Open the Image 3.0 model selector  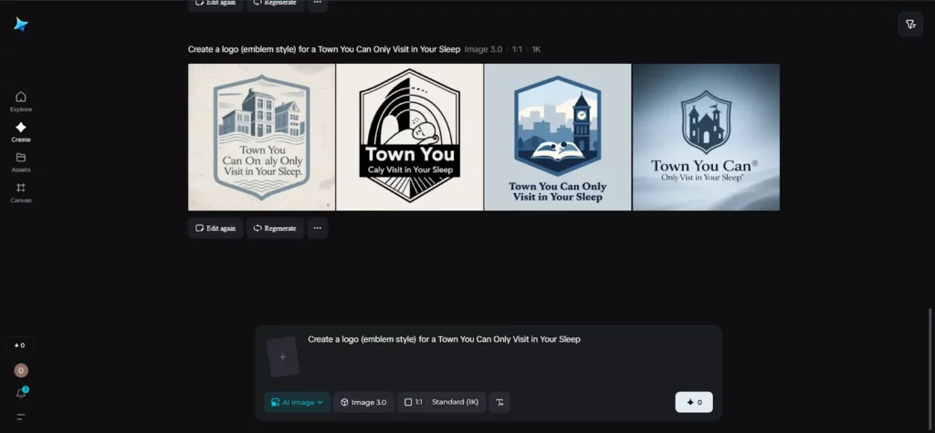[x=363, y=402]
